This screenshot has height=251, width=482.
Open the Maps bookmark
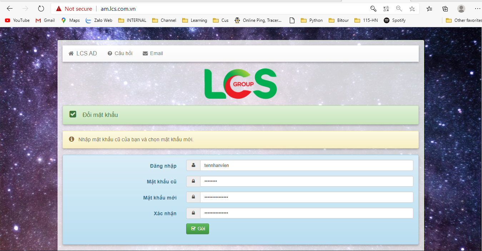(70, 20)
